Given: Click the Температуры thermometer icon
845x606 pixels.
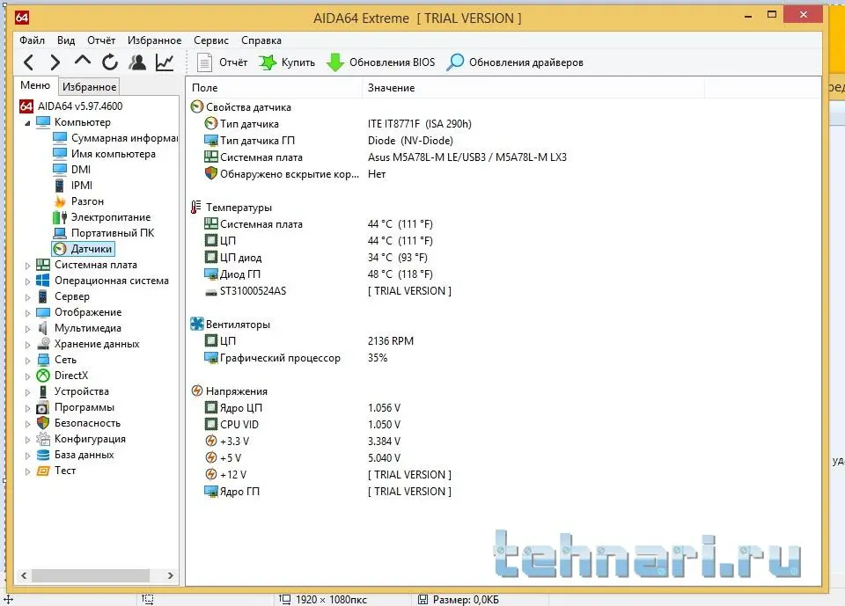Looking at the screenshot, I should click(196, 208).
